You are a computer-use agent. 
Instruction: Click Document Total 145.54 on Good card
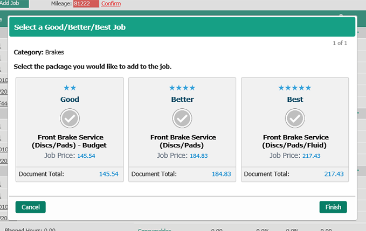[x=108, y=174]
